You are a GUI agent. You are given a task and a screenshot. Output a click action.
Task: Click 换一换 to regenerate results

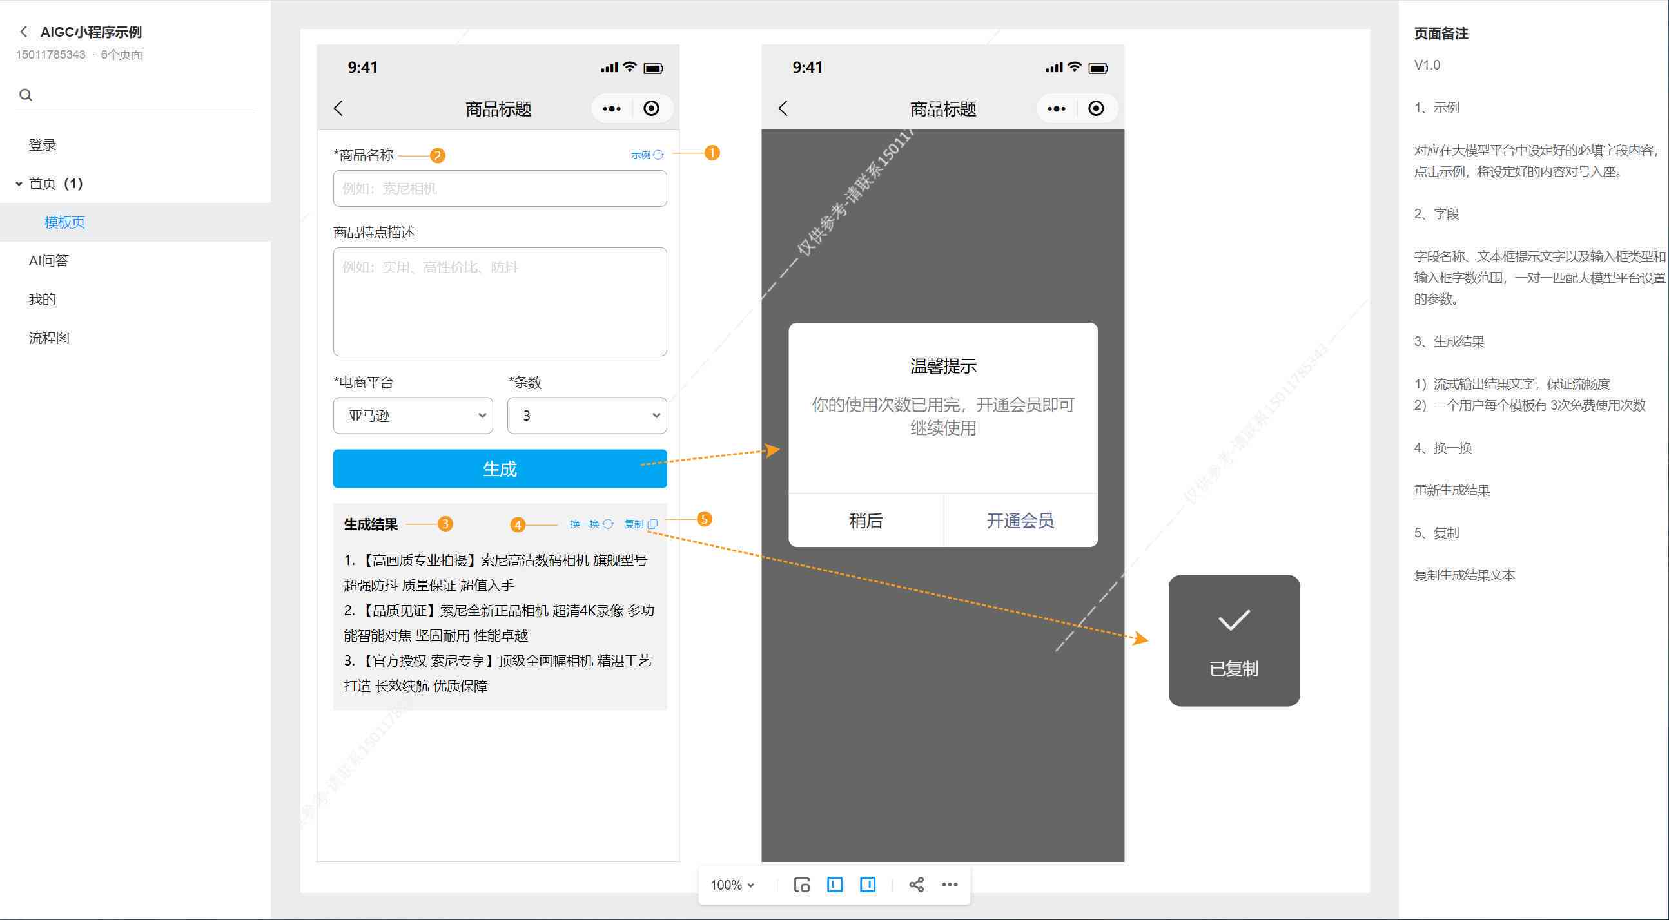(591, 524)
